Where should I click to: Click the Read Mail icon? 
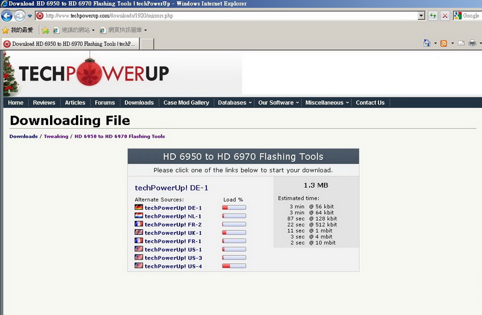461,43
